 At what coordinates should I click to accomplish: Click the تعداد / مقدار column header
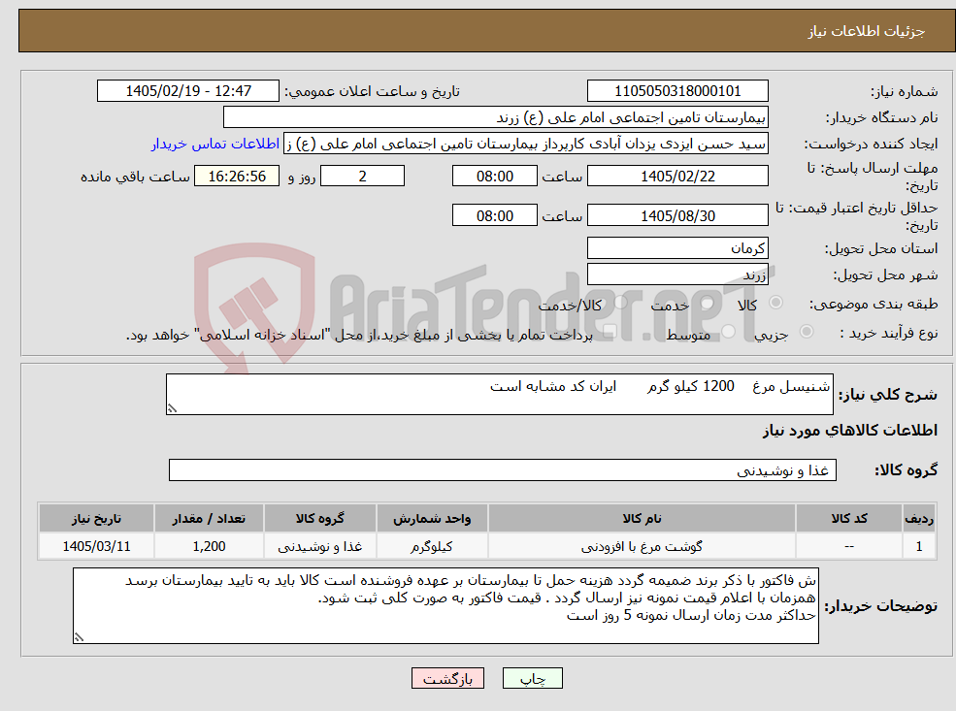click(209, 519)
